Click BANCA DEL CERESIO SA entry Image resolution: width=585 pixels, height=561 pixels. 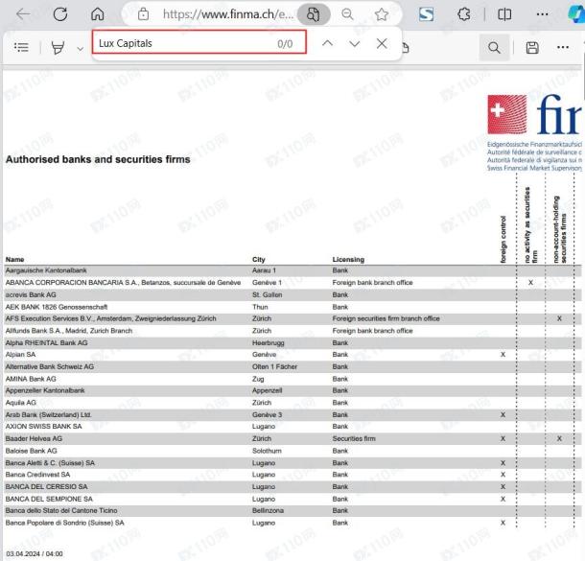[46, 487]
